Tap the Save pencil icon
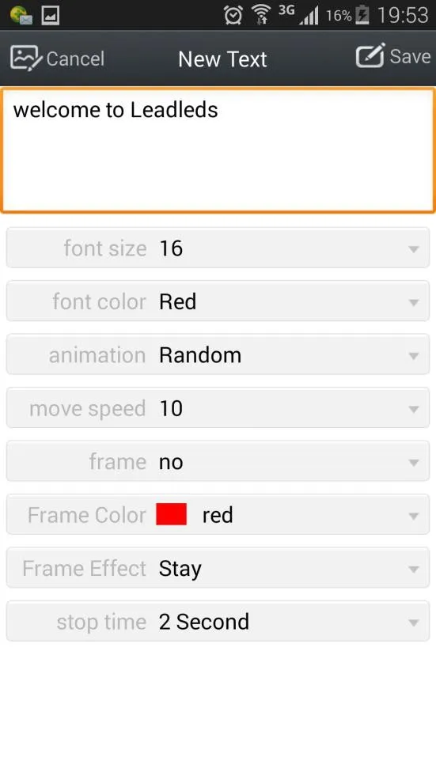The image size is (436, 776). (x=370, y=55)
